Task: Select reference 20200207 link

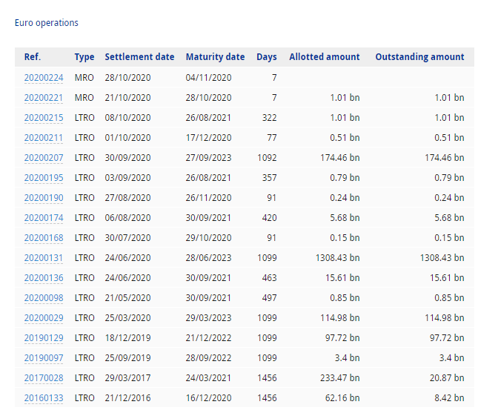Action: click(x=44, y=157)
